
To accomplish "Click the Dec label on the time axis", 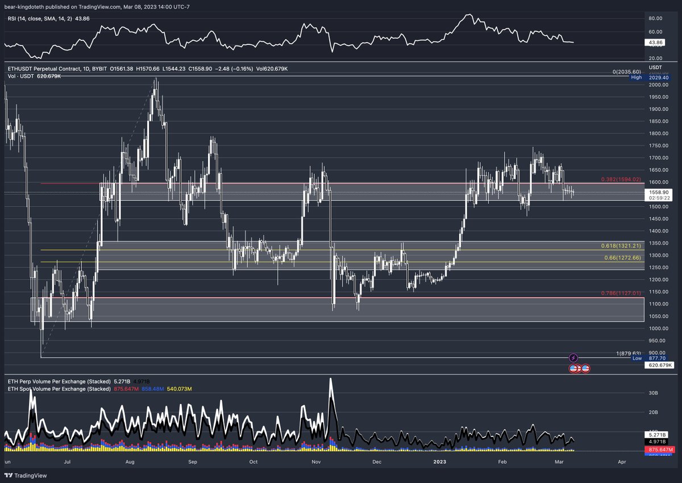I will 376,463.
